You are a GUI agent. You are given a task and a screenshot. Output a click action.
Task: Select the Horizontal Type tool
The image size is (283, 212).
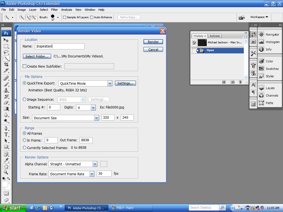click(6, 134)
